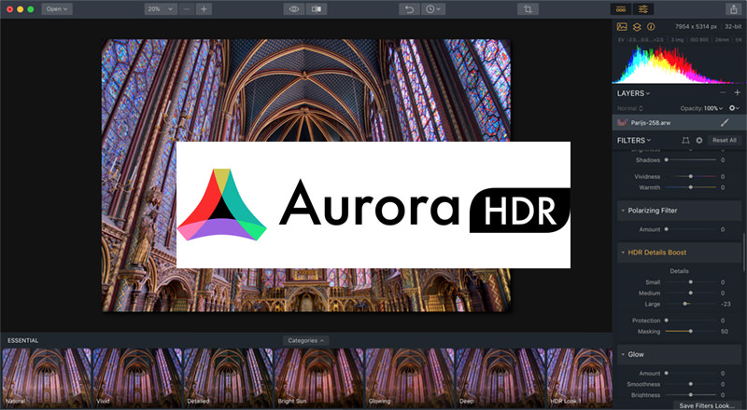Collapse the LAYERS section header
Screen dimensions: 747x410
(633, 93)
